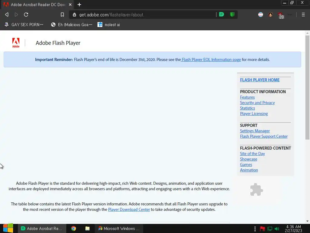310x233 pixels.
Task: Click the 'Adobe Flash Player' page heading
Action: (58, 43)
